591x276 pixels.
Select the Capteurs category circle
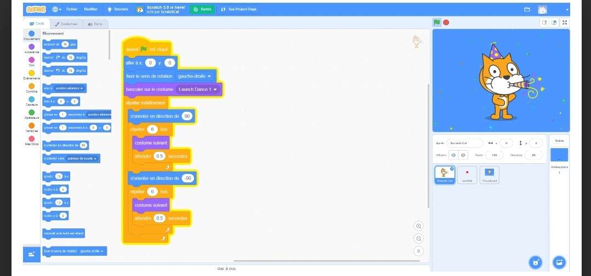[x=32, y=99]
